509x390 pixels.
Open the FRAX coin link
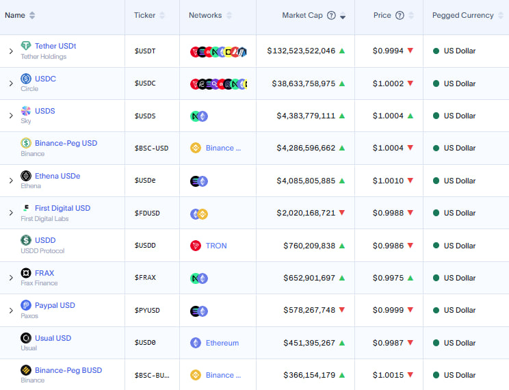click(44, 273)
